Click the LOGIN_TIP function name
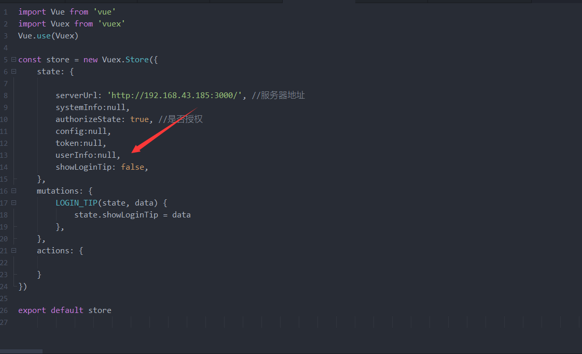 (x=76, y=203)
